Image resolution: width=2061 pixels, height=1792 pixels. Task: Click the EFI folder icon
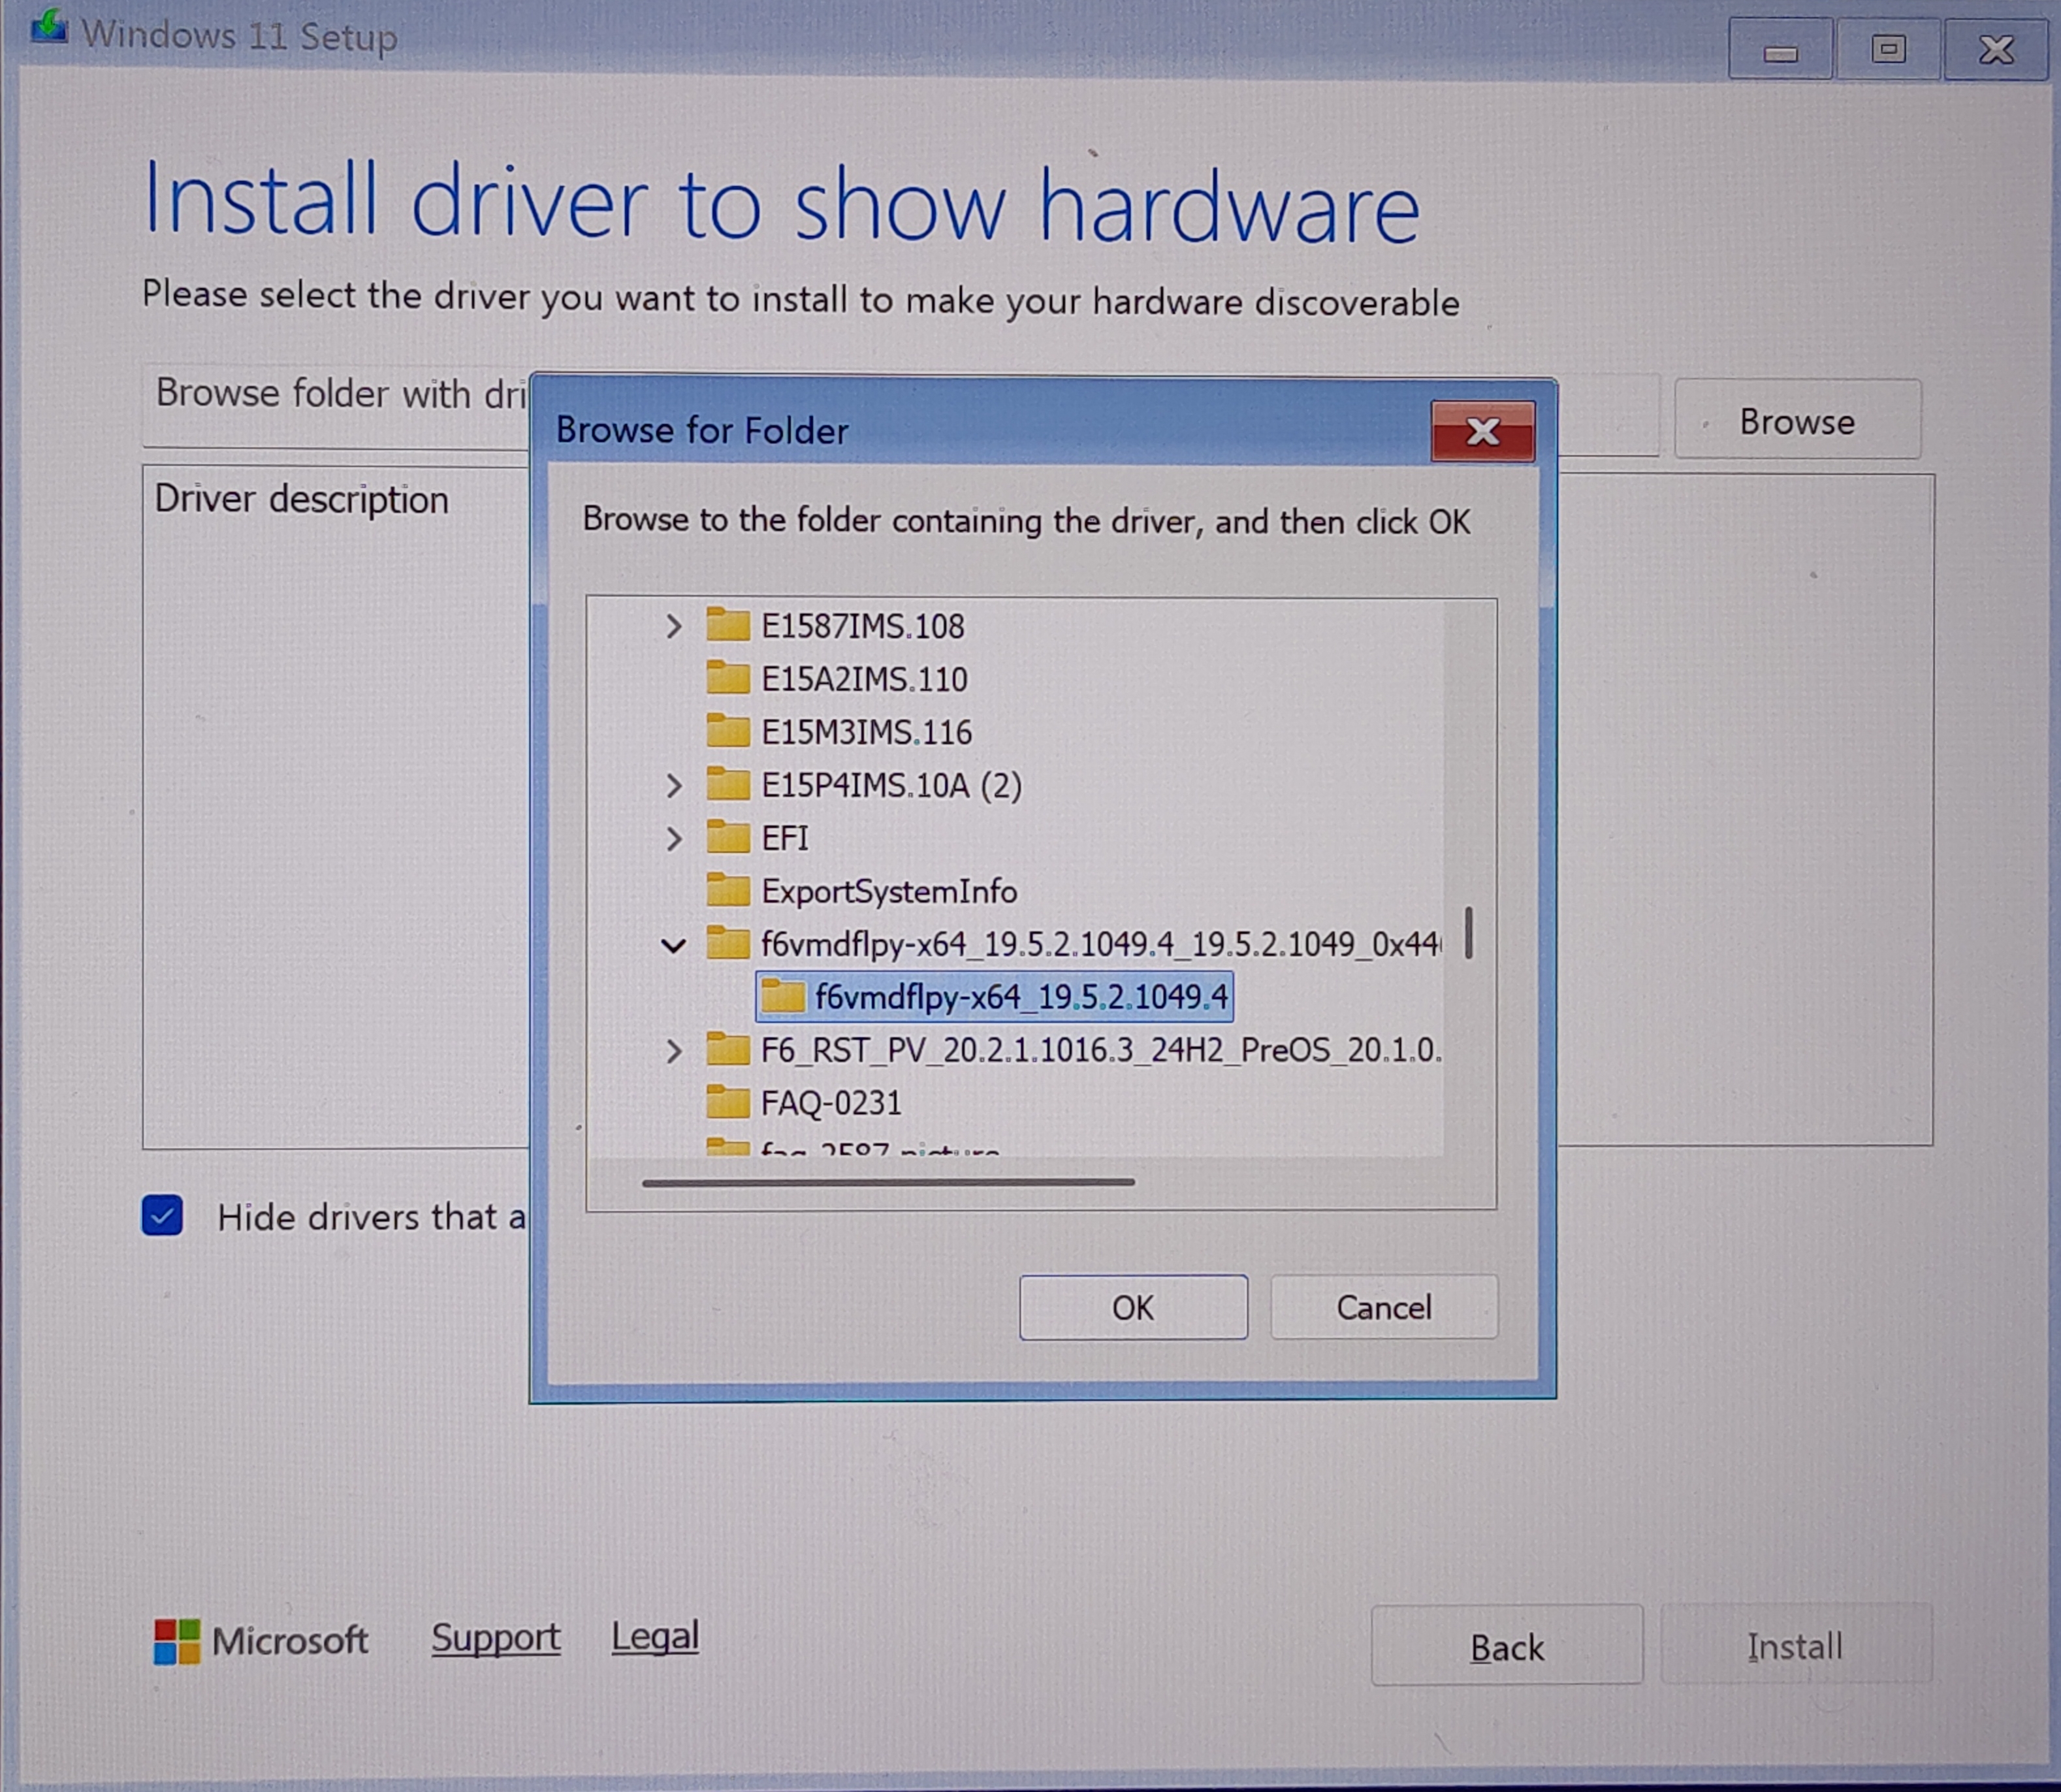[x=727, y=837]
